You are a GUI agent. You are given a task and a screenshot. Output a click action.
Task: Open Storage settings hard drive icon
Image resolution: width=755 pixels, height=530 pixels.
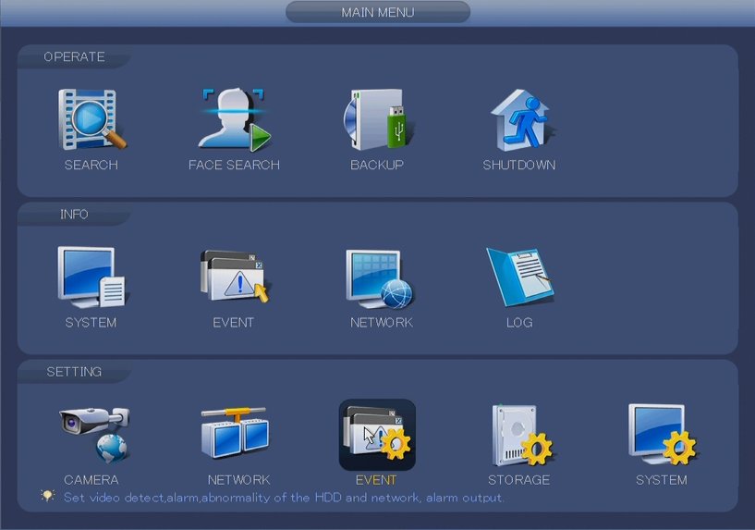click(520, 435)
